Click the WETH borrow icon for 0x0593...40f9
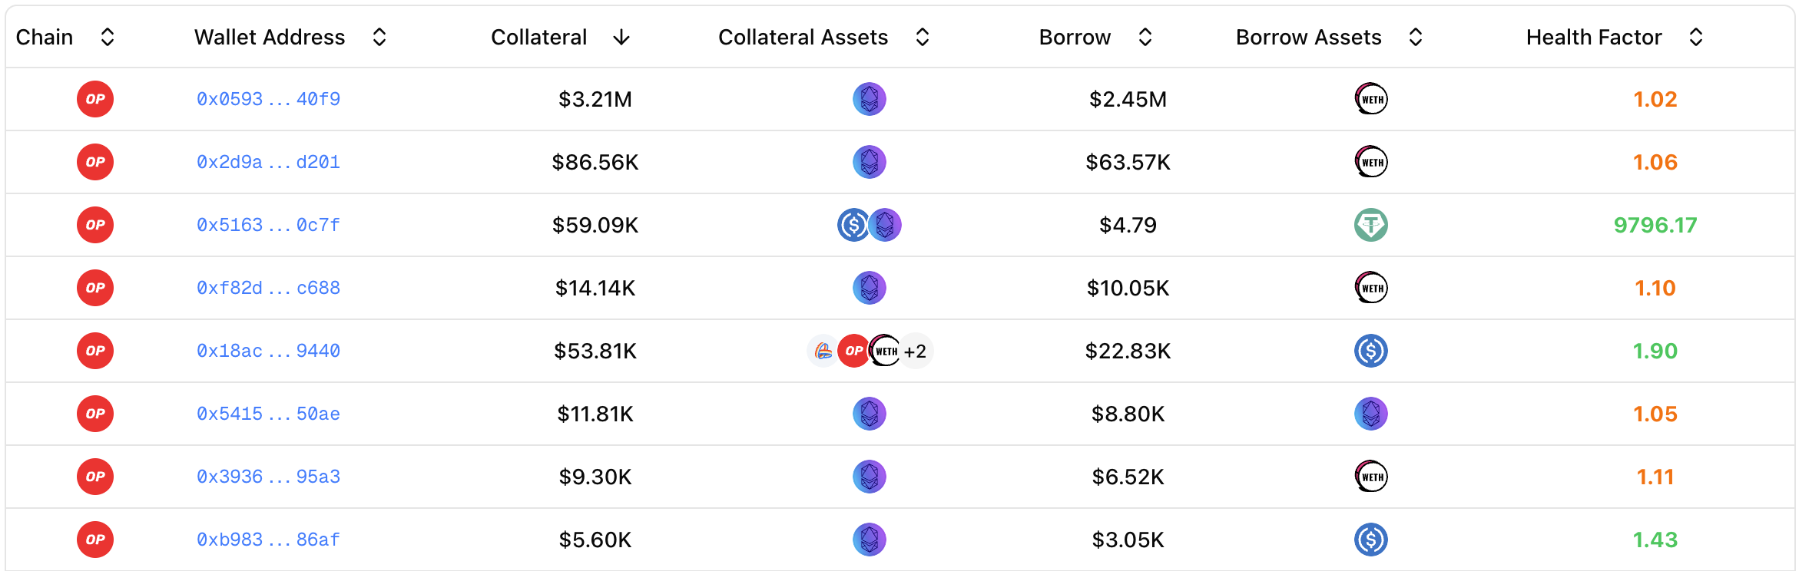Image resolution: width=1799 pixels, height=571 pixels. pyautogui.click(x=1371, y=99)
